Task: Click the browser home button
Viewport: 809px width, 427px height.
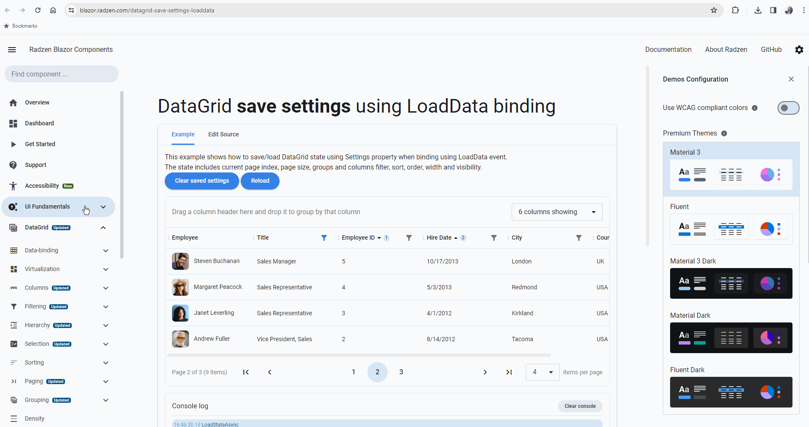Action: point(53,10)
